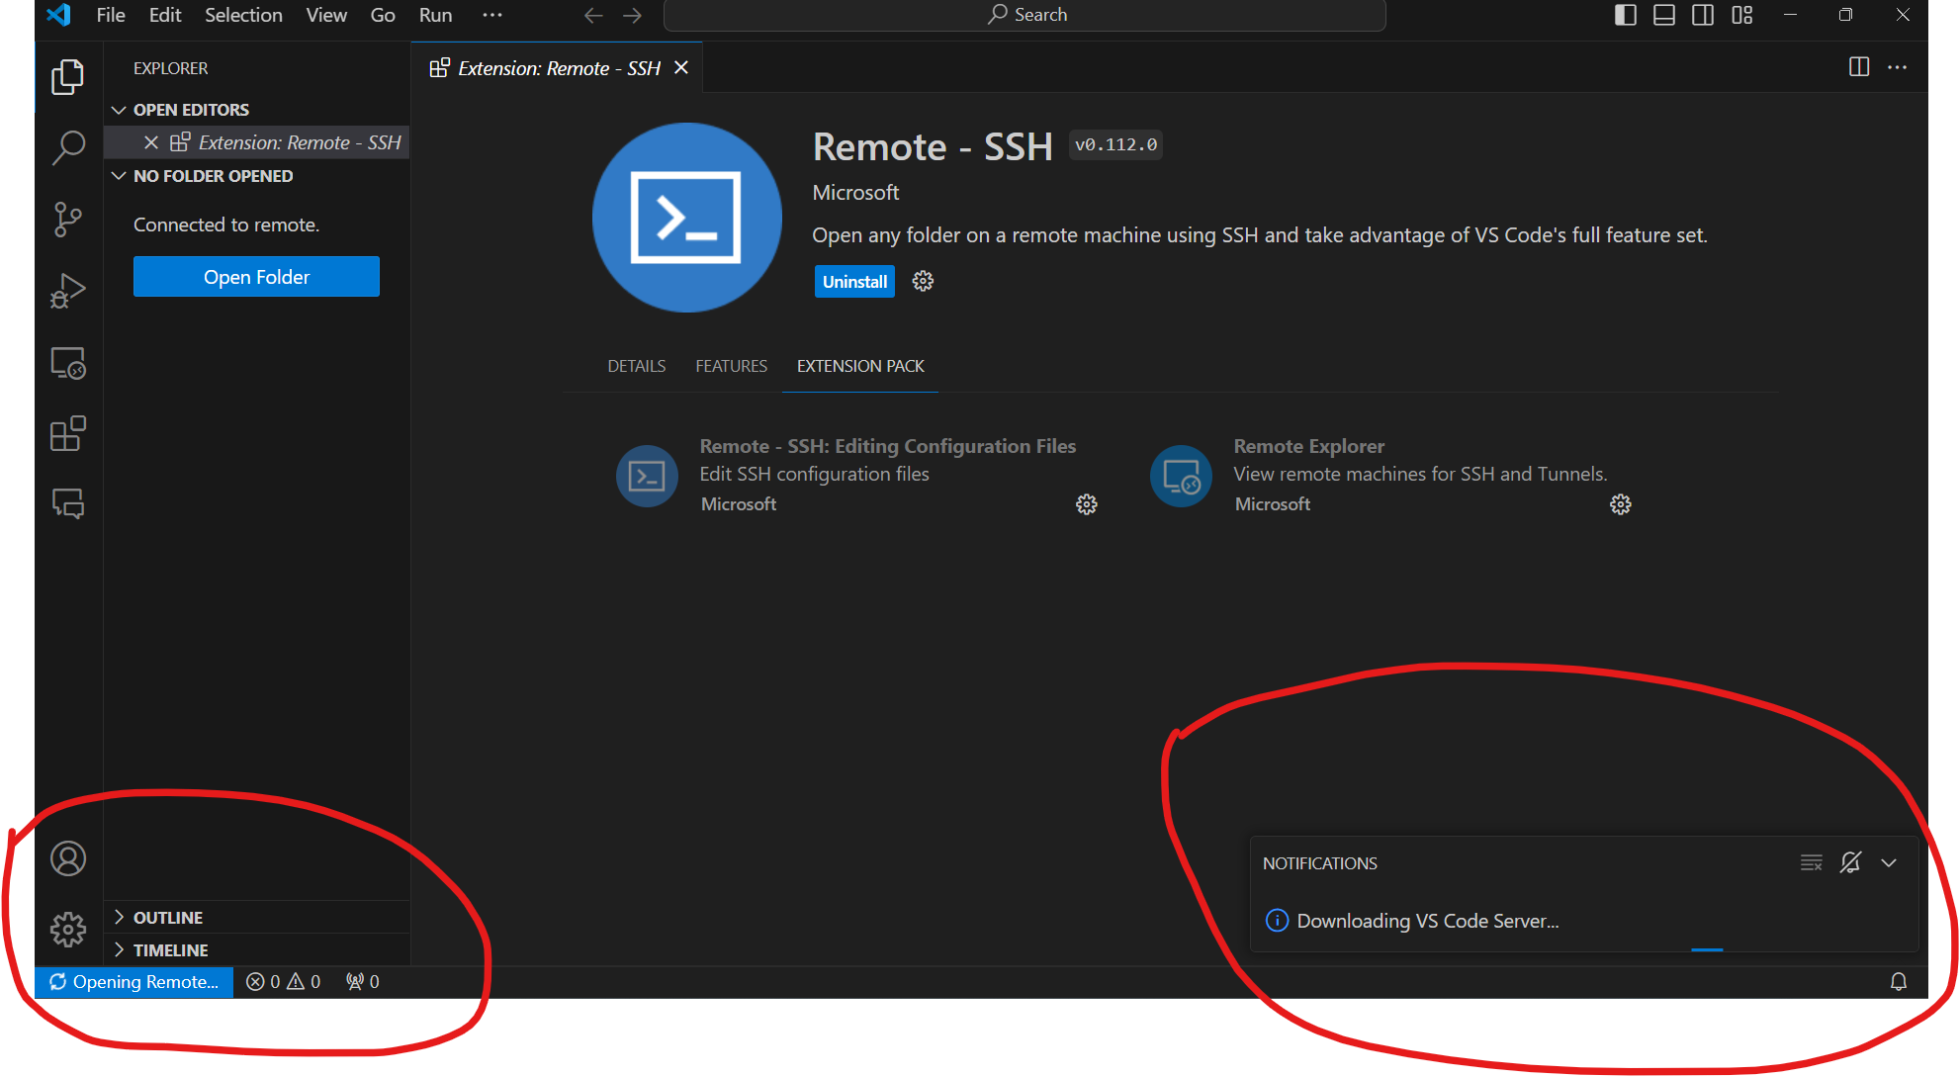Click the Uninstall button

point(854,282)
